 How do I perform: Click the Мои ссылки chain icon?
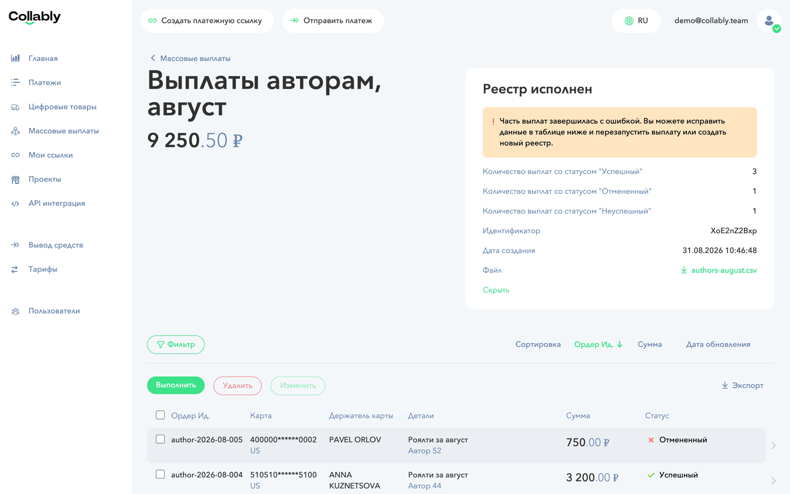pyautogui.click(x=15, y=155)
